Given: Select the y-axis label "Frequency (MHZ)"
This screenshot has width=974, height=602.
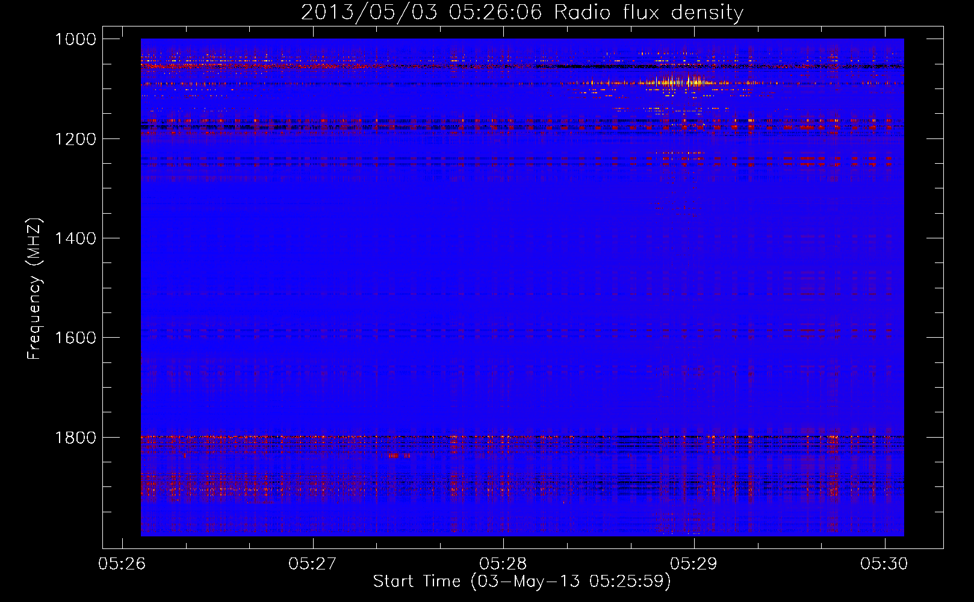Looking at the screenshot, I should [34, 289].
